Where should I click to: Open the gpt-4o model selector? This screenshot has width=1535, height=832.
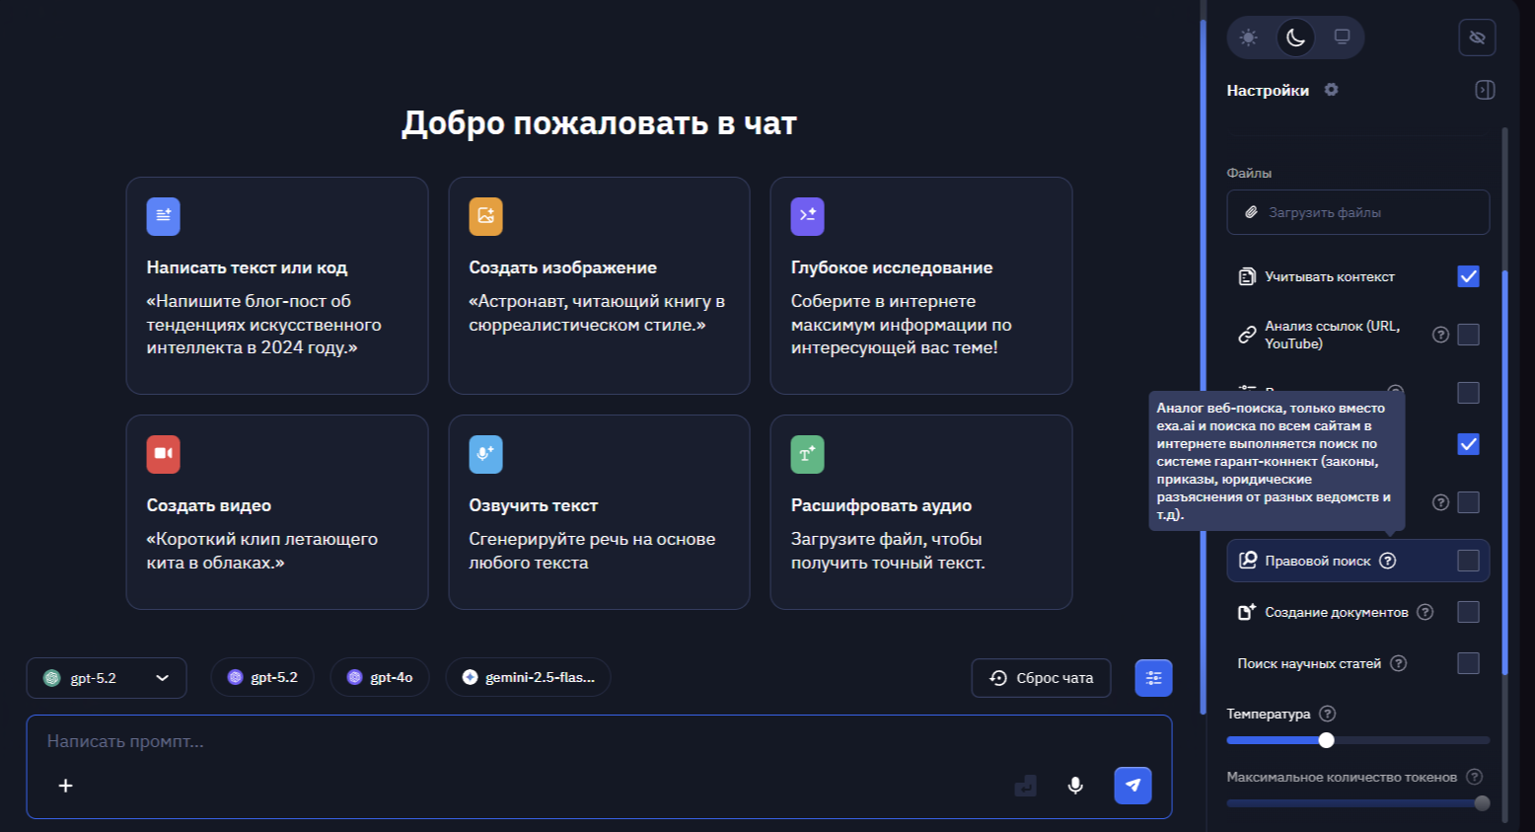380,677
